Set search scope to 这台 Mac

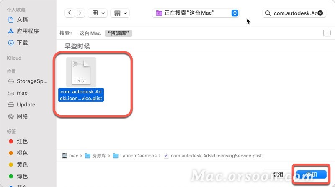[90, 33]
